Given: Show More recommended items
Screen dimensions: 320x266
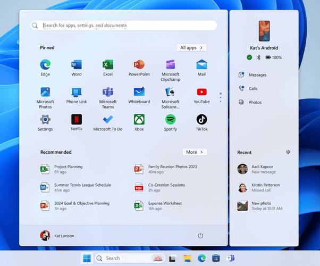Looking at the screenshot, I should tap(195, 152).
